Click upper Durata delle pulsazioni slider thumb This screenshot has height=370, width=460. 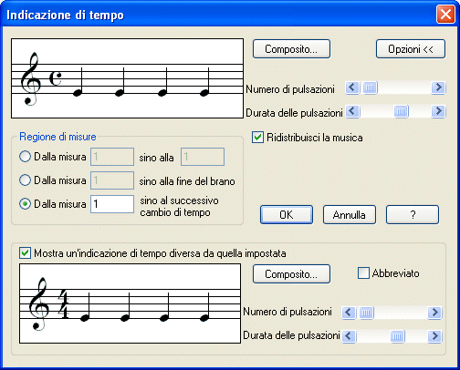pyautogui.click(x=401, y=111)
